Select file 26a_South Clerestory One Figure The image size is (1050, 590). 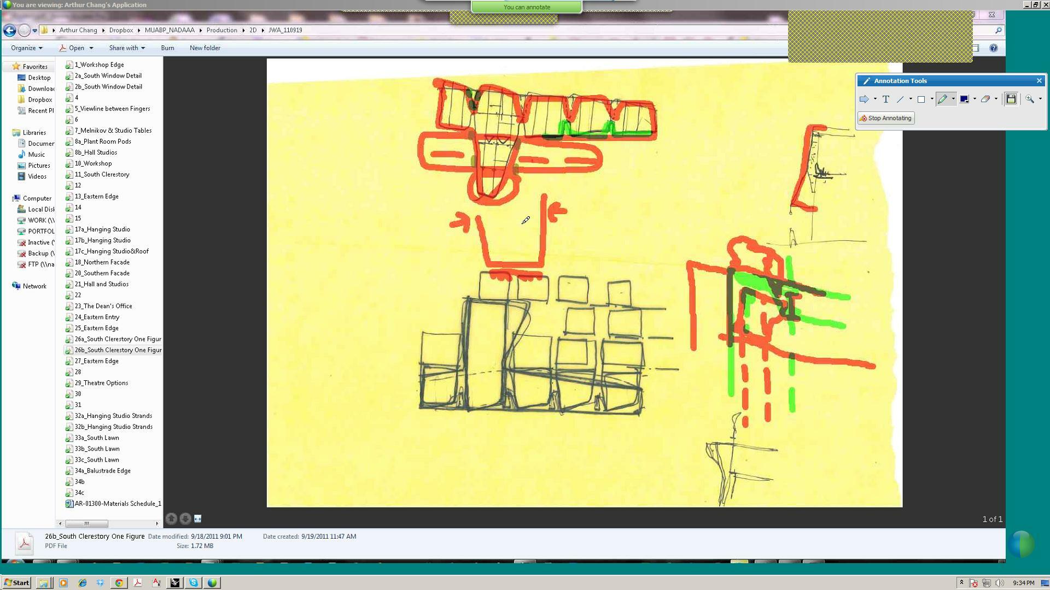tap(113, 339)
